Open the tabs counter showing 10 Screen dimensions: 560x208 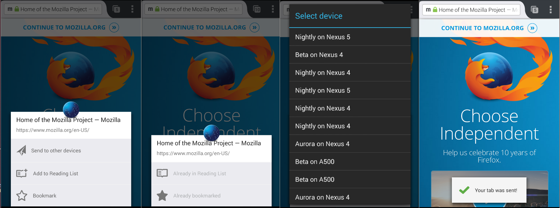click(x=257, y=9)
